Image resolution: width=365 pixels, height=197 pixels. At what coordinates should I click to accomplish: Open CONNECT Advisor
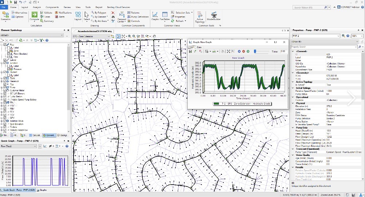coord(349,7)
